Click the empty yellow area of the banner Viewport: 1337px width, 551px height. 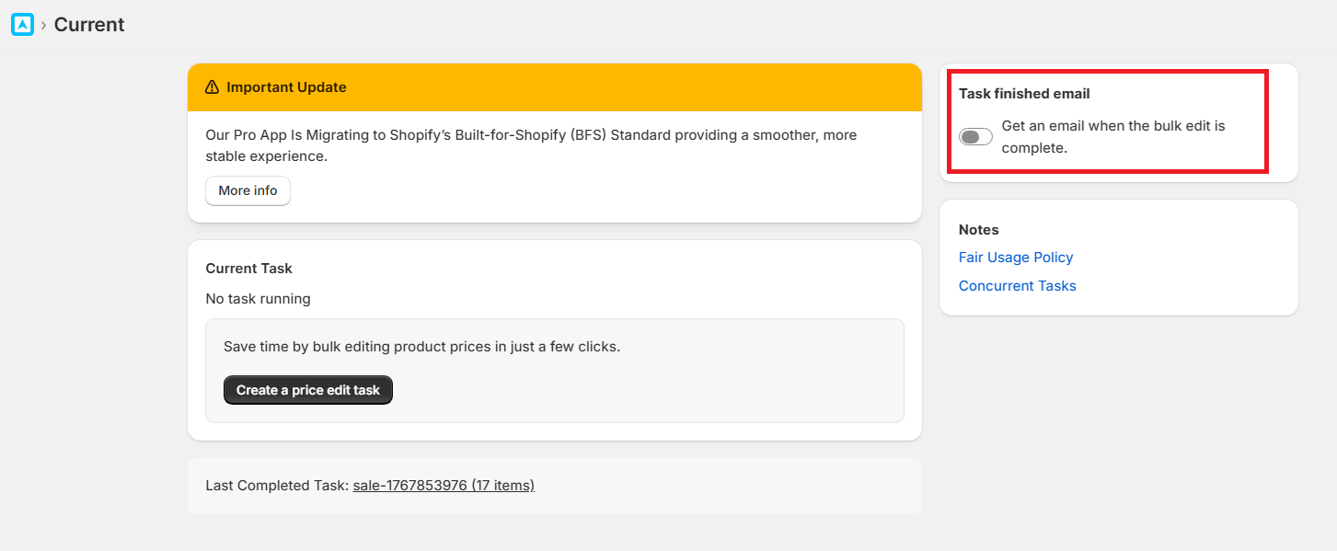coord(644,87)
